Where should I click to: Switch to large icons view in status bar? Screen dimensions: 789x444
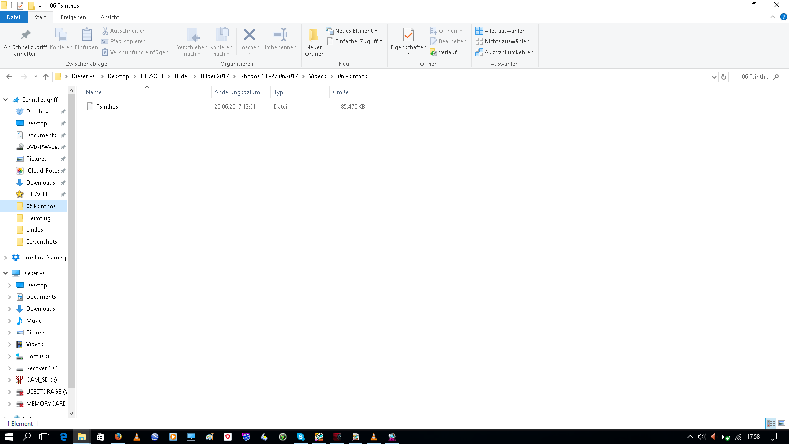pyautogui.click(x=782, y=423)
